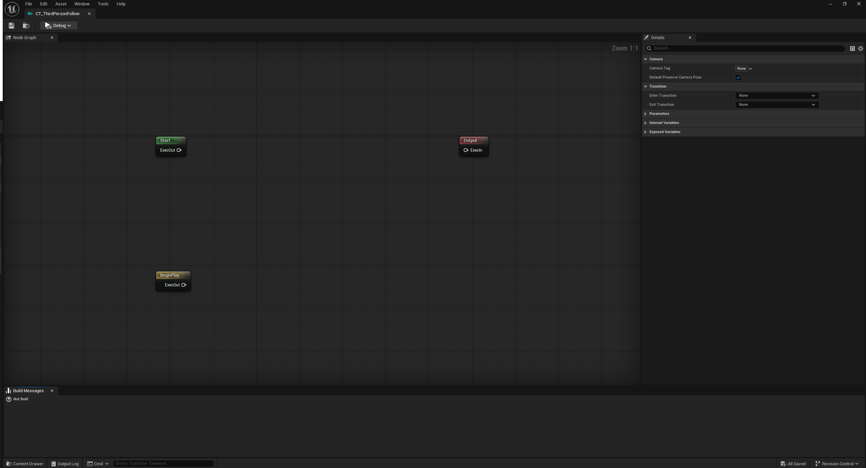Toggle Default Preserve Camera Pose checkbox
The image size is (866, 468).
738,77
